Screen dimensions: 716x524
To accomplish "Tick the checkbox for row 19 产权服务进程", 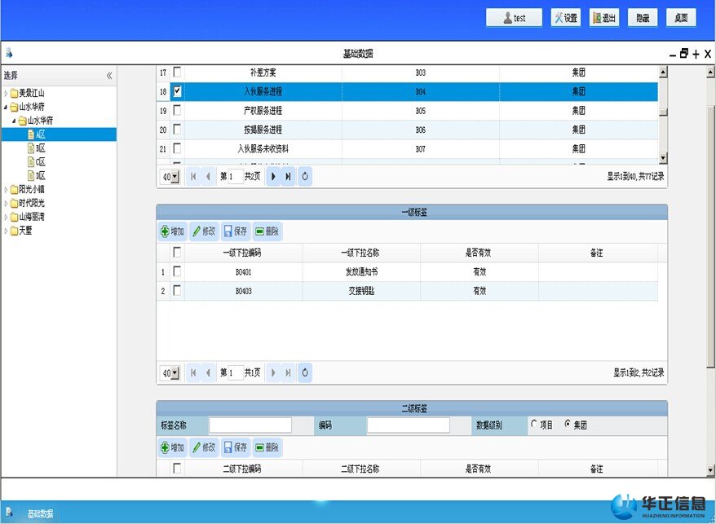I will [177, 111].
